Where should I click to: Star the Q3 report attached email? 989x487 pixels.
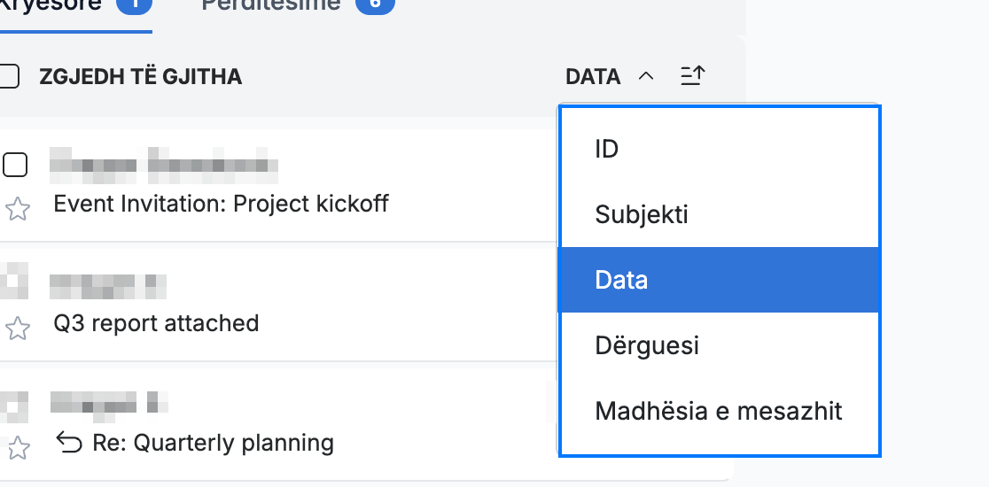click(x=18, y=329)
